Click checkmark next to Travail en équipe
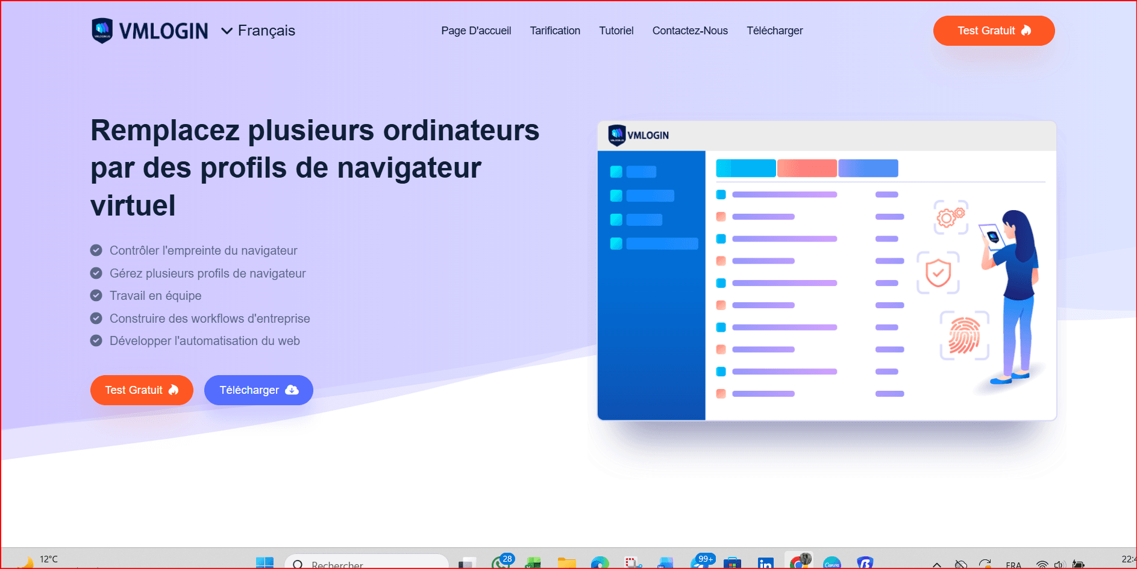The image size is (1137, 569). coord(96,296)
